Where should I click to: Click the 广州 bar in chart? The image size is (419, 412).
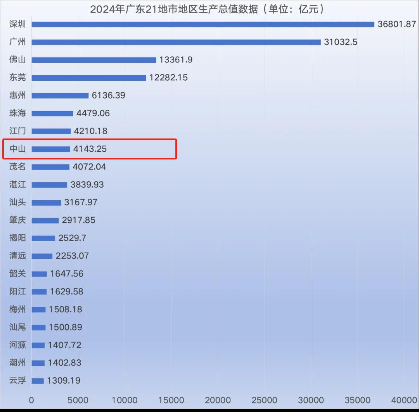tap(176, 42)
